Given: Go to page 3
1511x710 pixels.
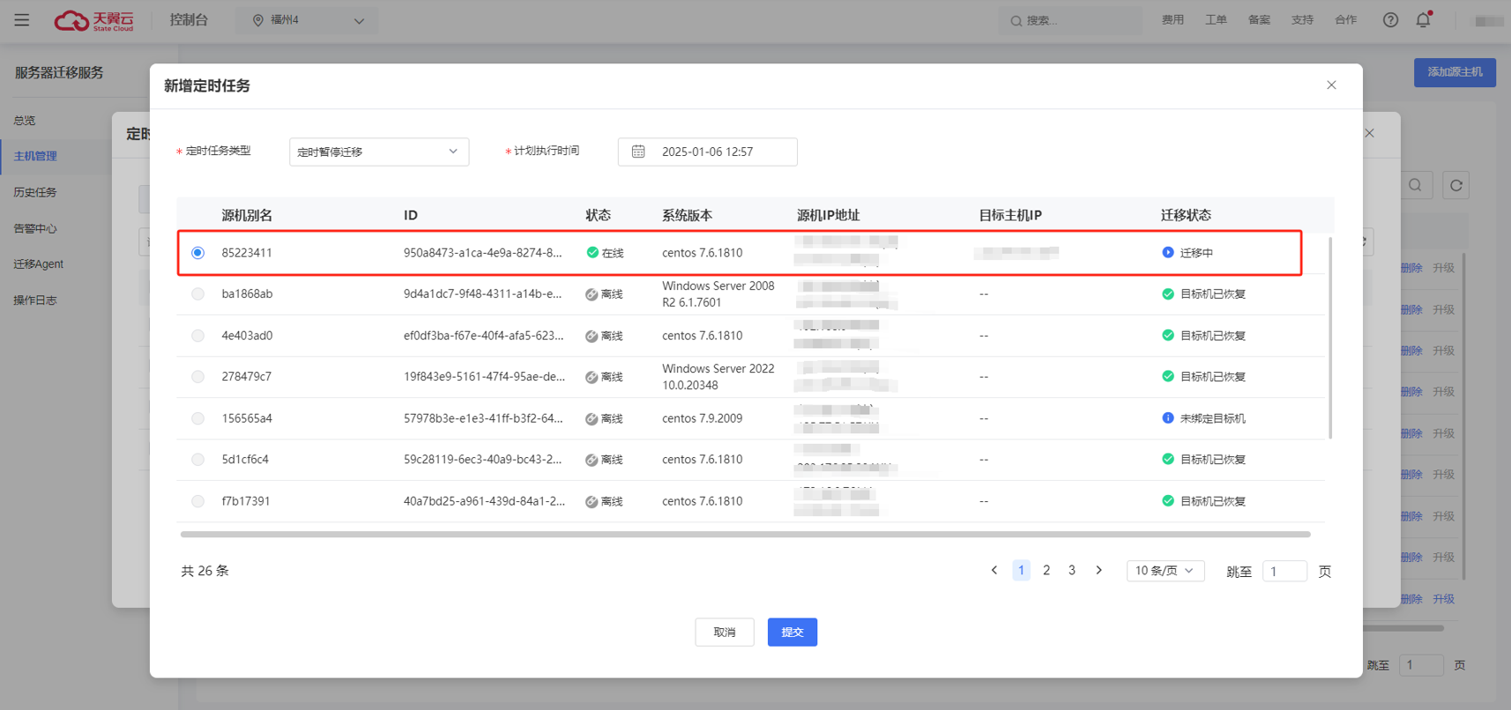Looking at the screenshot, I should [1072, 570].
